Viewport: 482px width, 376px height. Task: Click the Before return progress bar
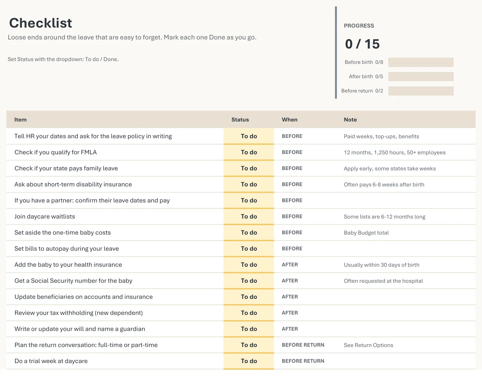(x=421, y=91)
